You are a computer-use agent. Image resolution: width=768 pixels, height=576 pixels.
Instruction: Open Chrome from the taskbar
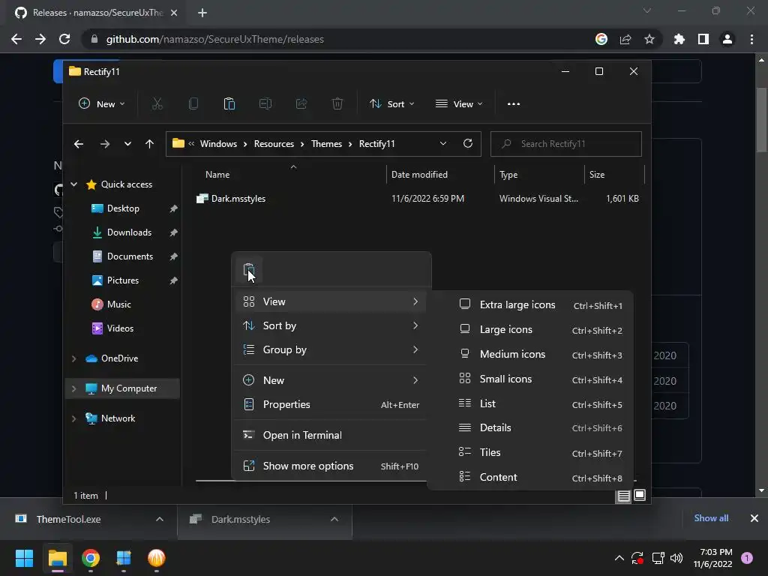(x=91, y=558)
